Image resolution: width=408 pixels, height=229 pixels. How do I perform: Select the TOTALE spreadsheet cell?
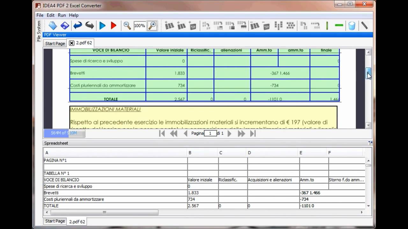115,206
